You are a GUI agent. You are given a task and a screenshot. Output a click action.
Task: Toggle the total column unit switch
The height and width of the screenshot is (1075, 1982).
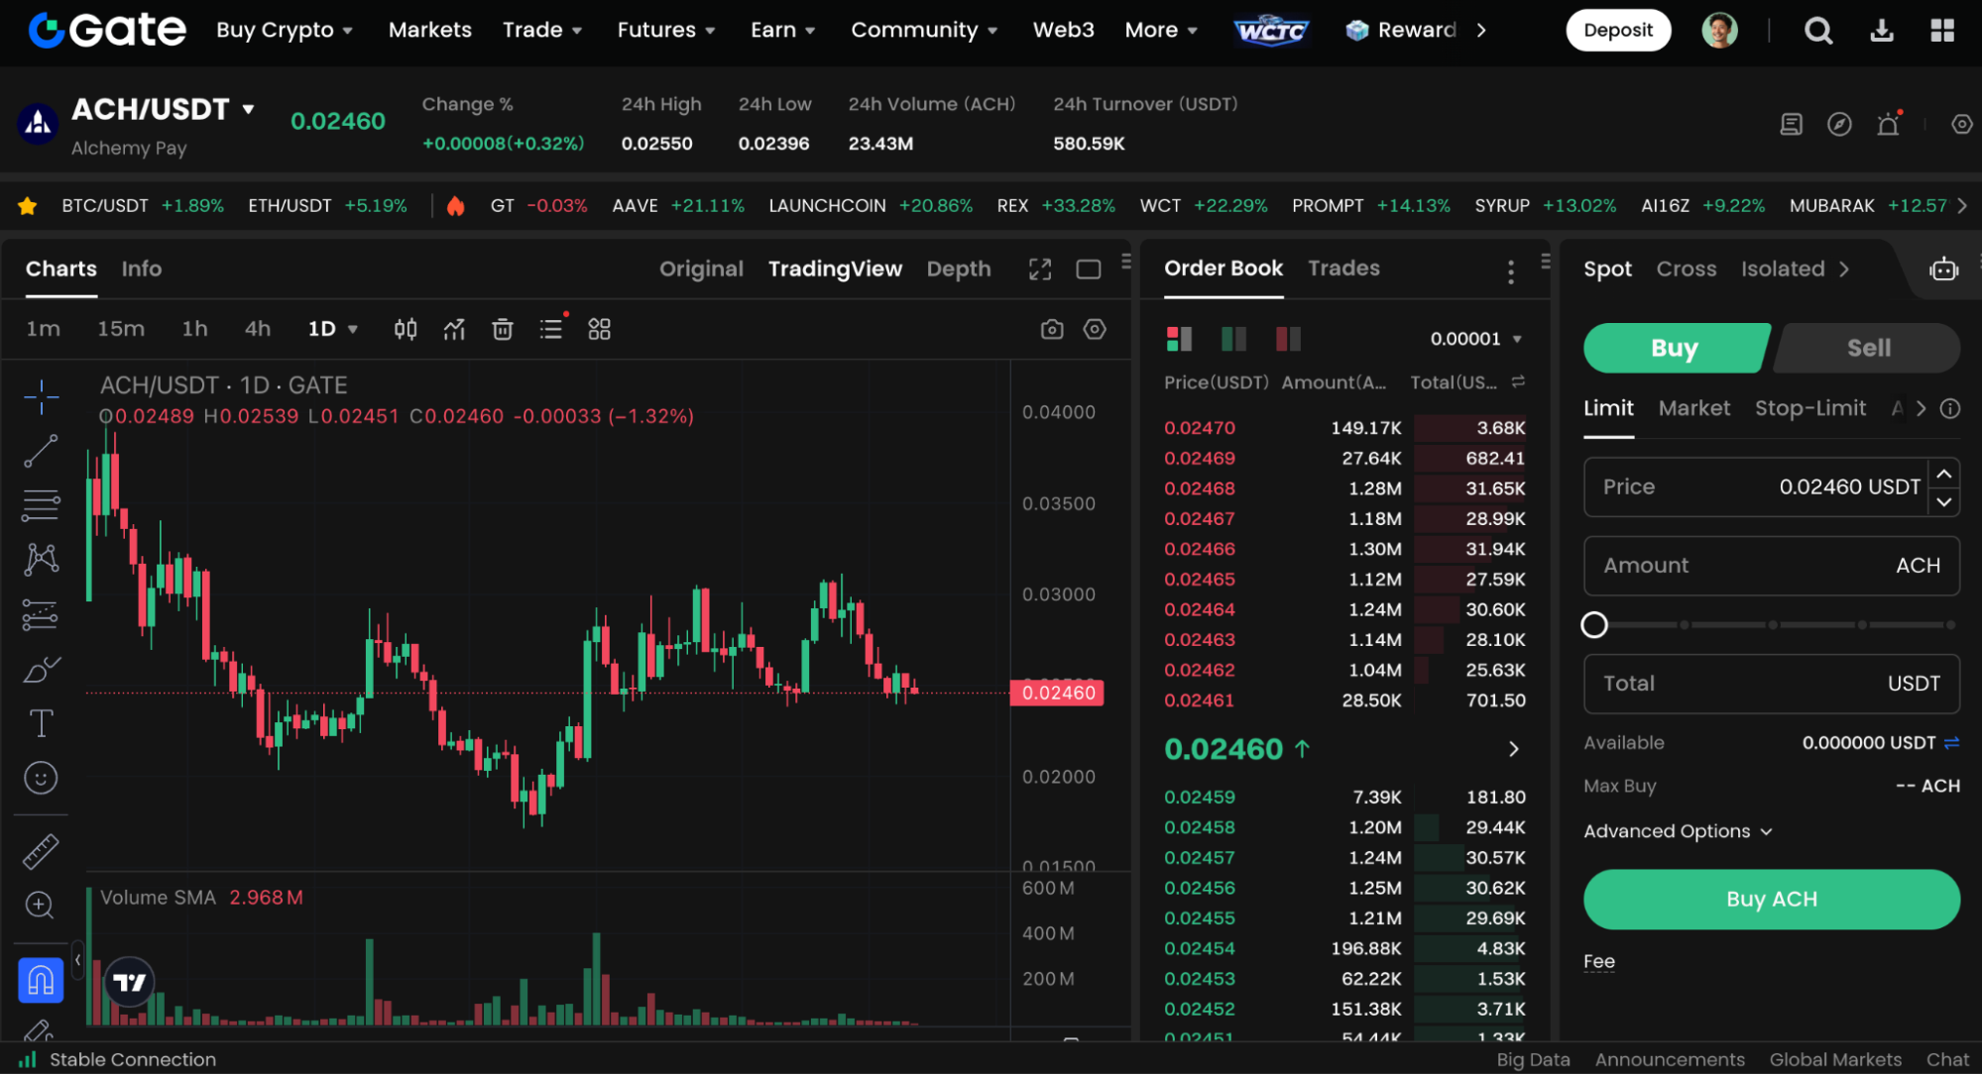point(1517,381)
